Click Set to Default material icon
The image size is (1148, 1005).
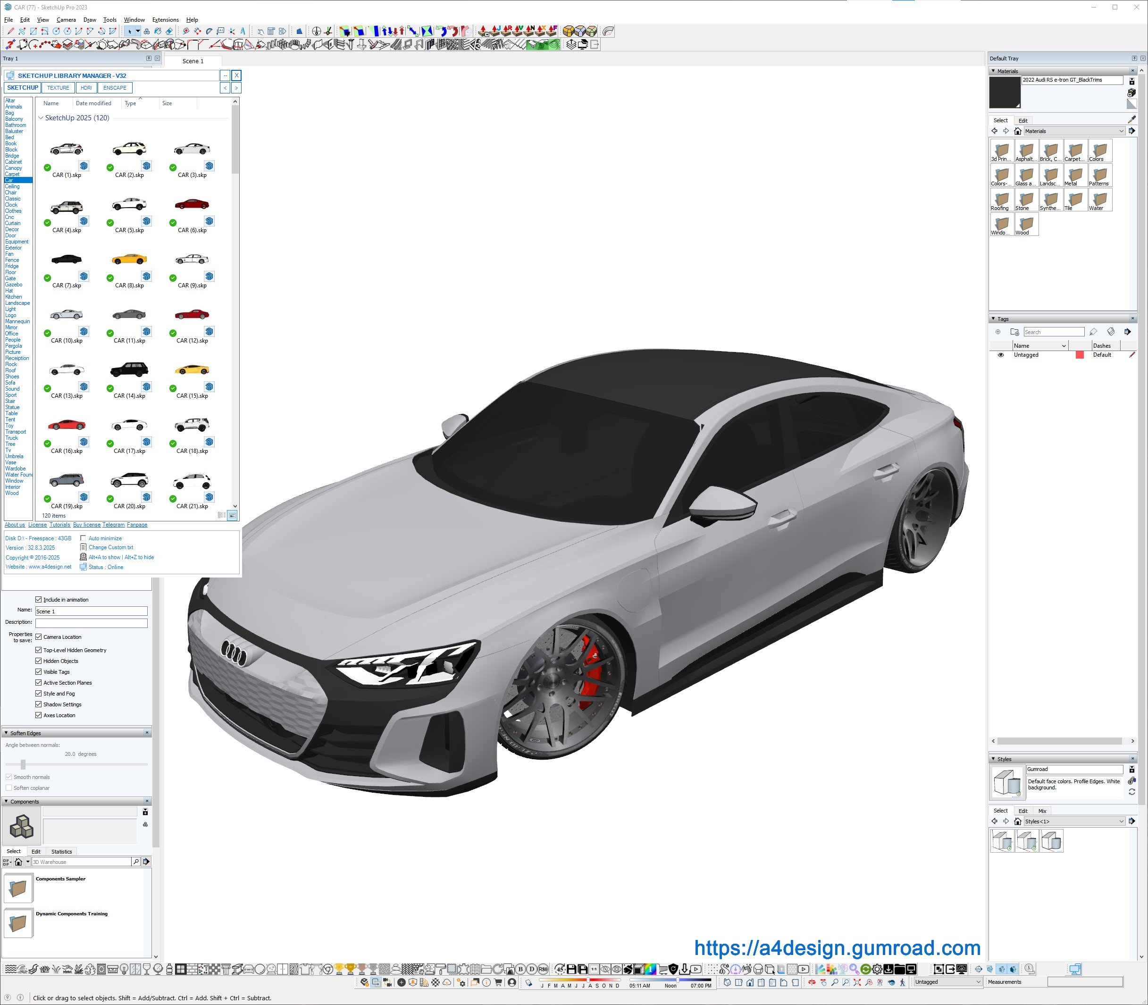1131,104
